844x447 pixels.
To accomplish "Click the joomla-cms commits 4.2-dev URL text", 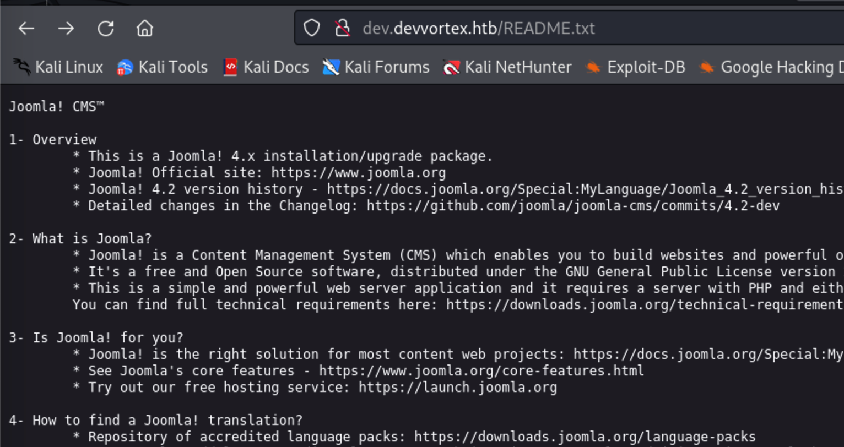I will point(573,206).
